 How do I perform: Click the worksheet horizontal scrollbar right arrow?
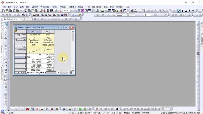click(x=69, y=73)
